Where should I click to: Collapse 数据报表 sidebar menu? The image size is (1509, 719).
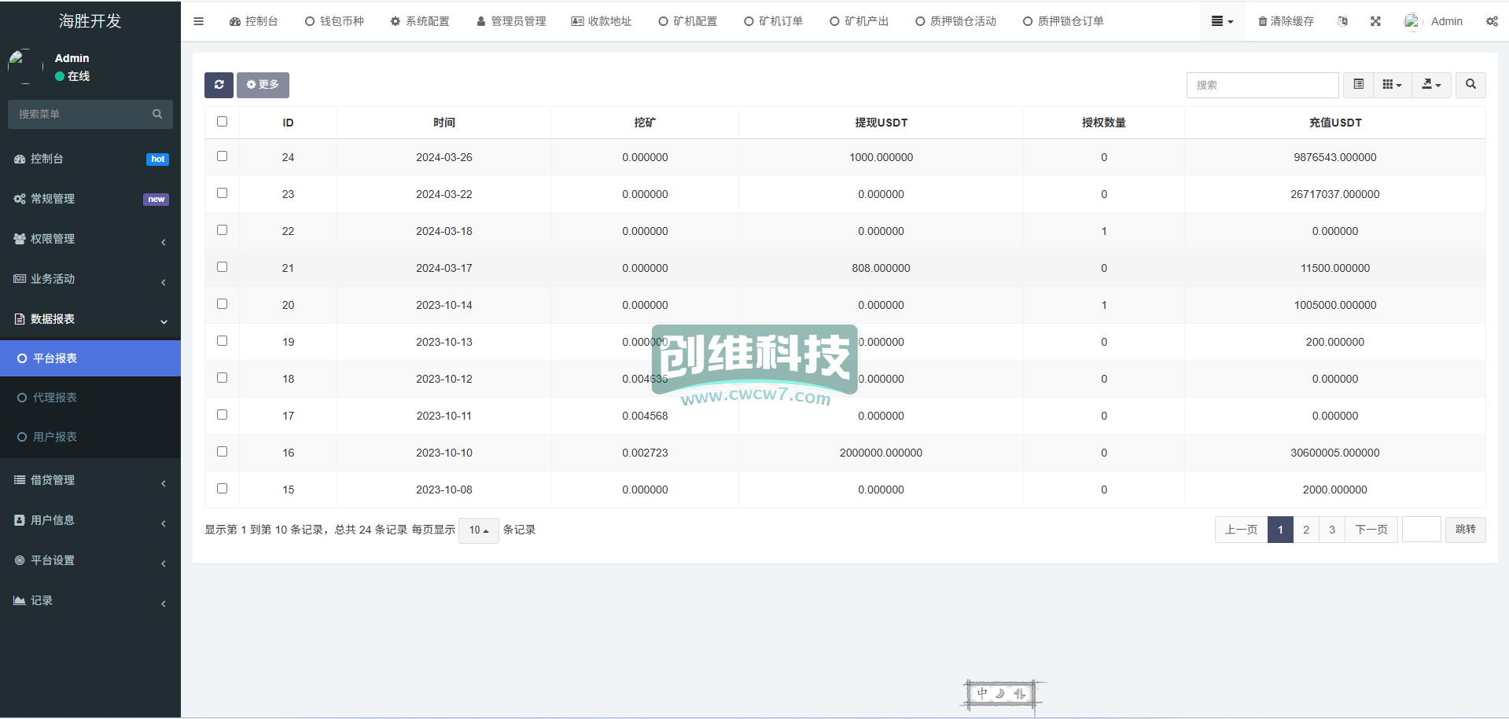pos(90,319)
